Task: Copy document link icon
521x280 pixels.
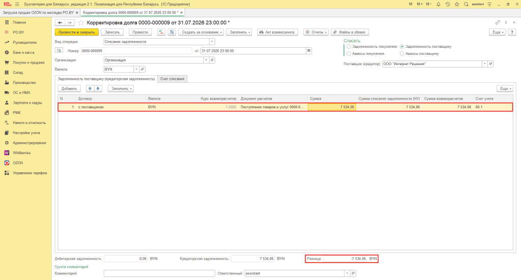Action: coord(498,22)
